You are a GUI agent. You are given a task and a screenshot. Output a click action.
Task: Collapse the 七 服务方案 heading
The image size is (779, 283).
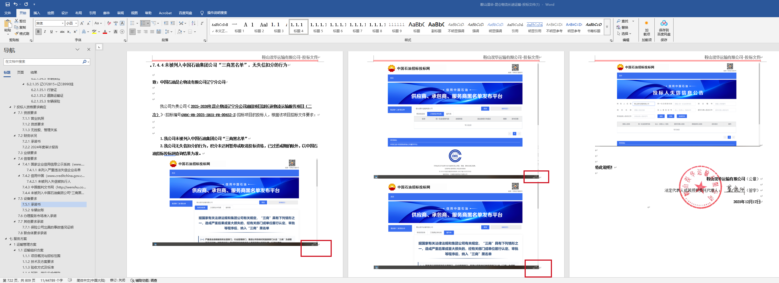point(6,239)
